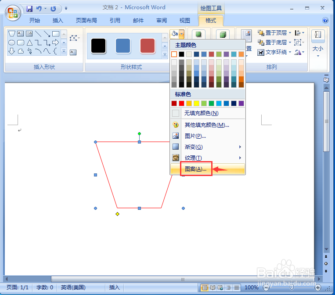The width and height of the screenshot is (335, 295).
Task: Pick the arrow line shape
Action: [47, 33]
